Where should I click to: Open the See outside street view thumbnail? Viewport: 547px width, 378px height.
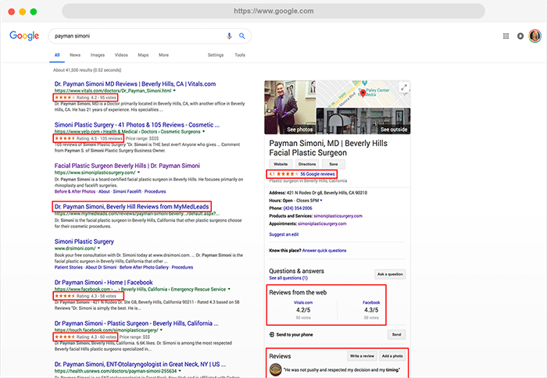coord(363,121)
